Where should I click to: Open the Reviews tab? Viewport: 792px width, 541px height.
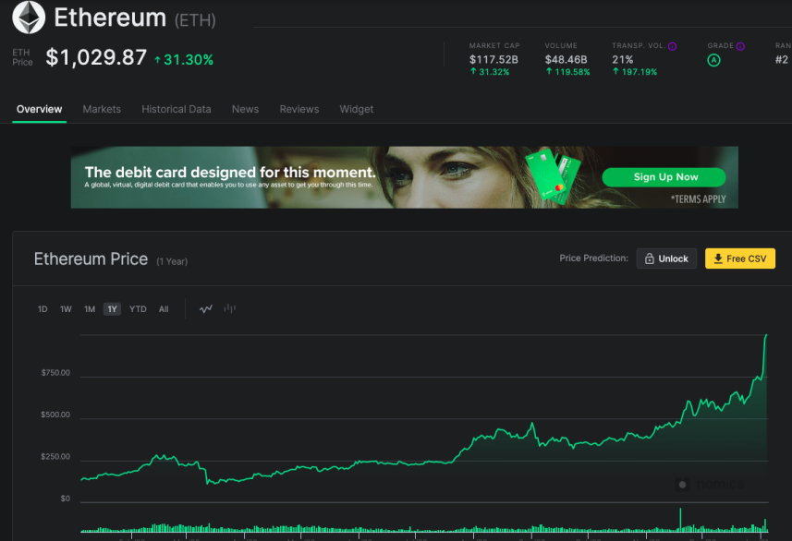coord(299,109)
